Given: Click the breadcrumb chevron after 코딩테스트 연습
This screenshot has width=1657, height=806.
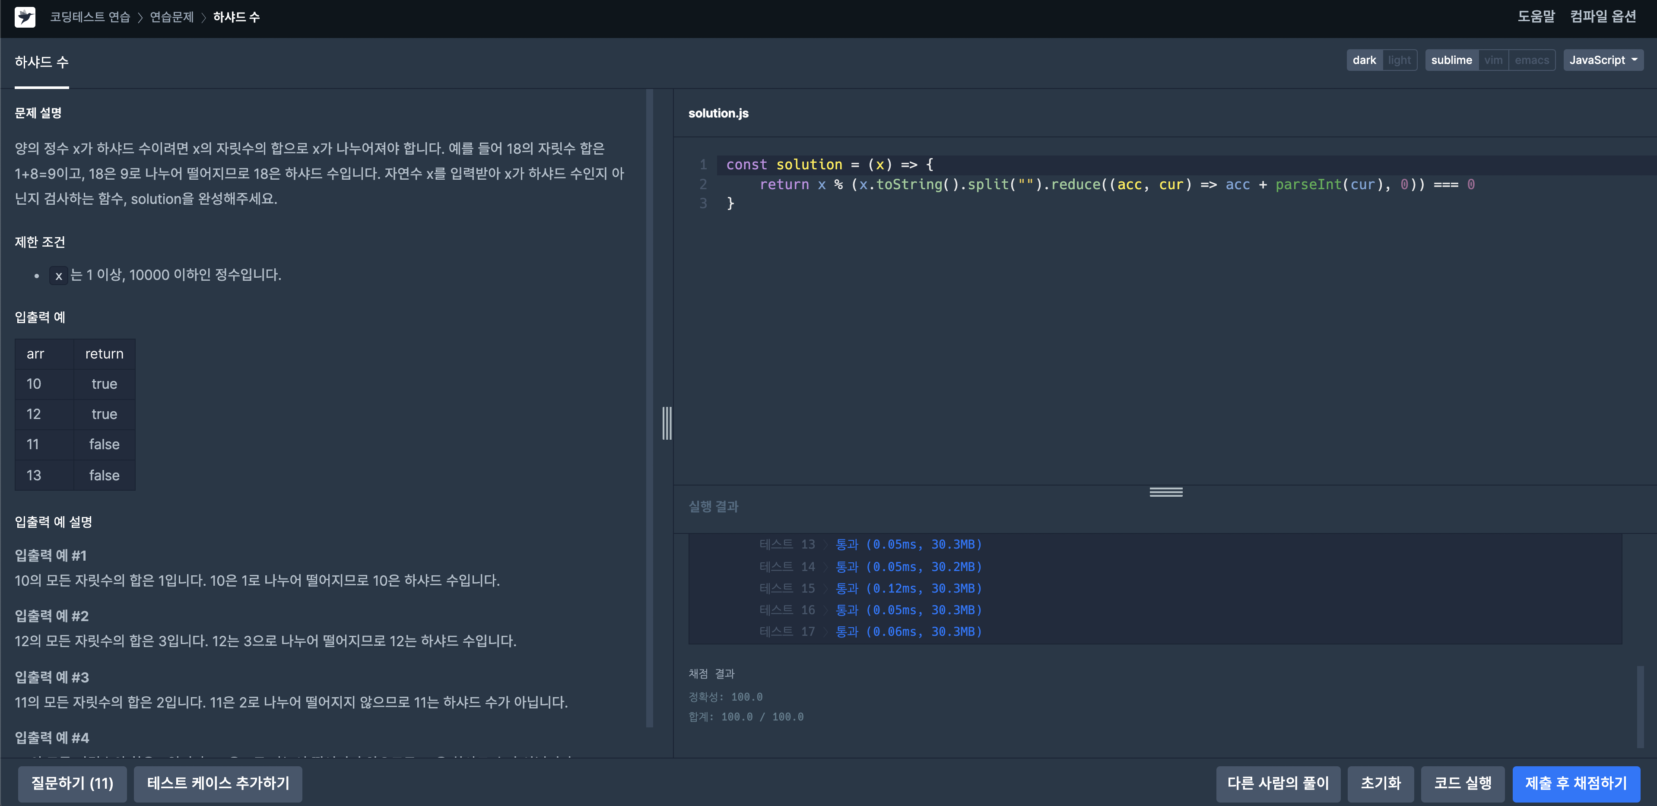Looking at the screenshot, I should pyautogui.click(x=140, y=17).
